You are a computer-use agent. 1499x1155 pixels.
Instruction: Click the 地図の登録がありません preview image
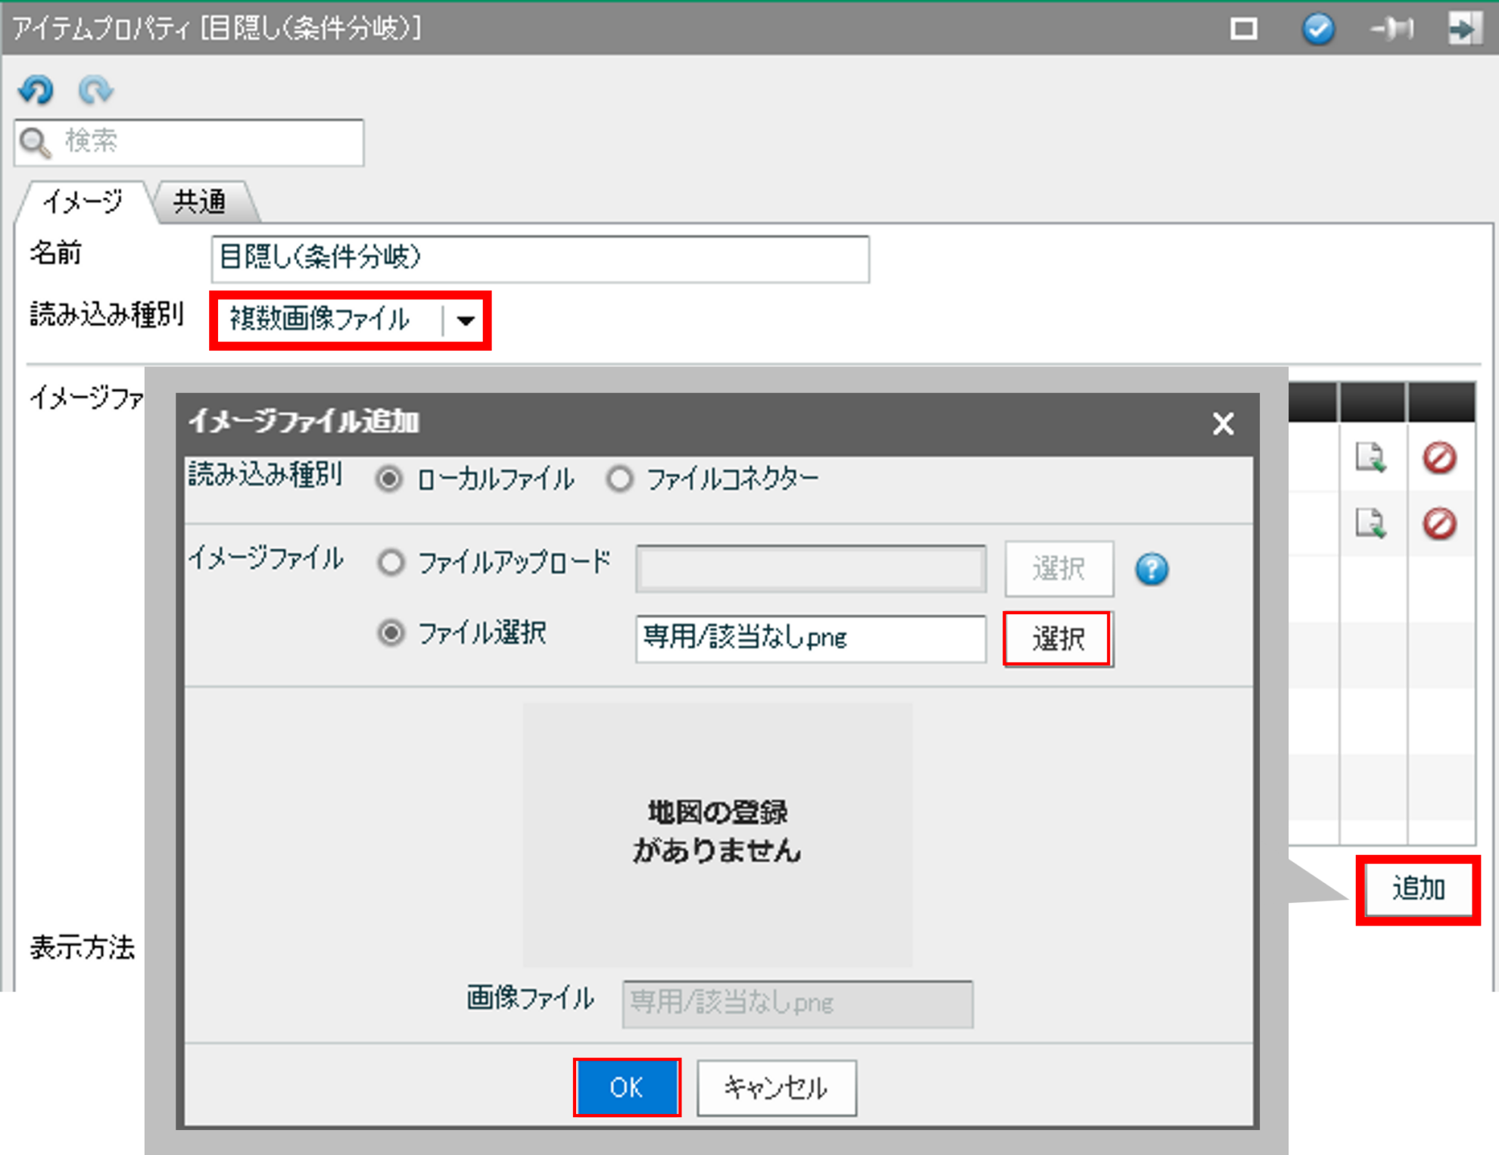718,835
